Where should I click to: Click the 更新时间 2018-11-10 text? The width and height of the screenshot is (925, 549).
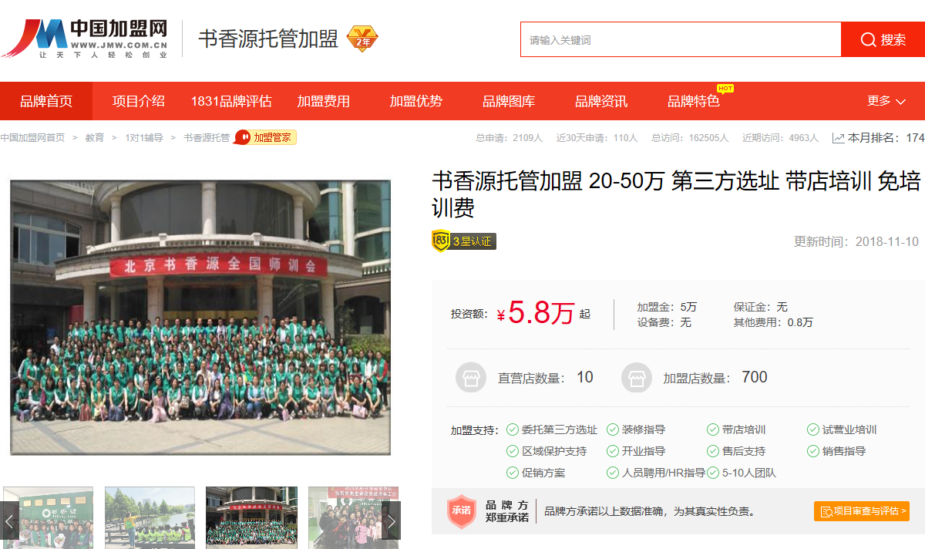pos(856,241)
